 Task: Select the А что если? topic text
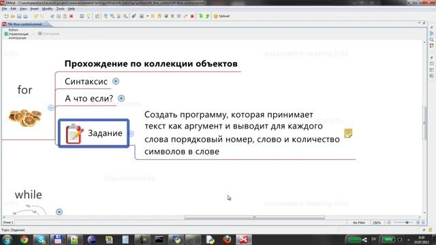(89, 98)
